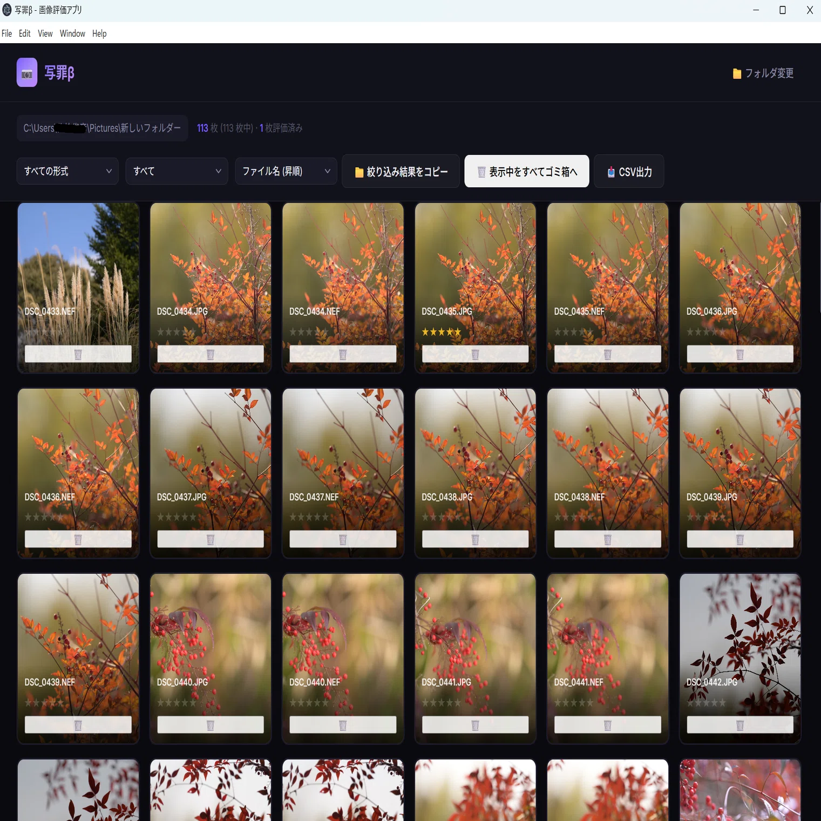
Task: Trash the DSC_0437.NEF image
Action: [343, 539]
